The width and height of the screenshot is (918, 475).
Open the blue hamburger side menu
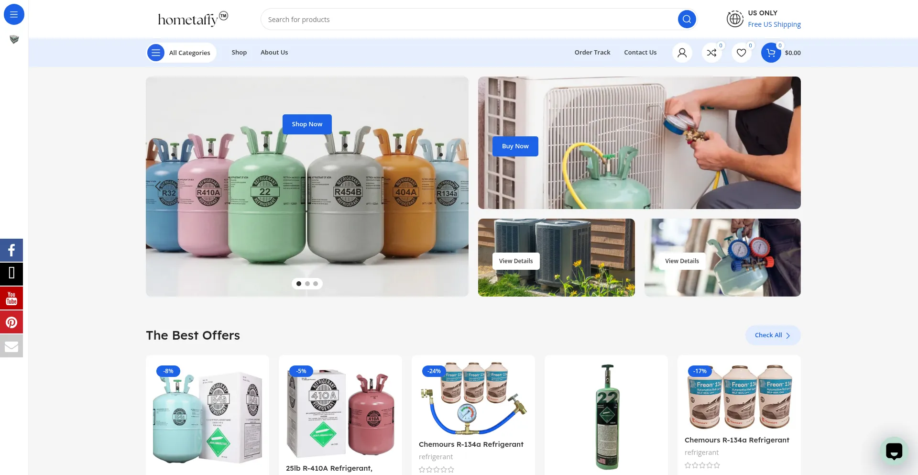[x=14, y=14]
